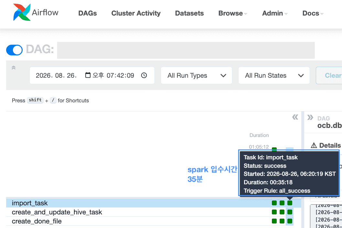Toggle the DAG pause/unpause switch
Screen dimensions: 342x228
coord(15,50)
